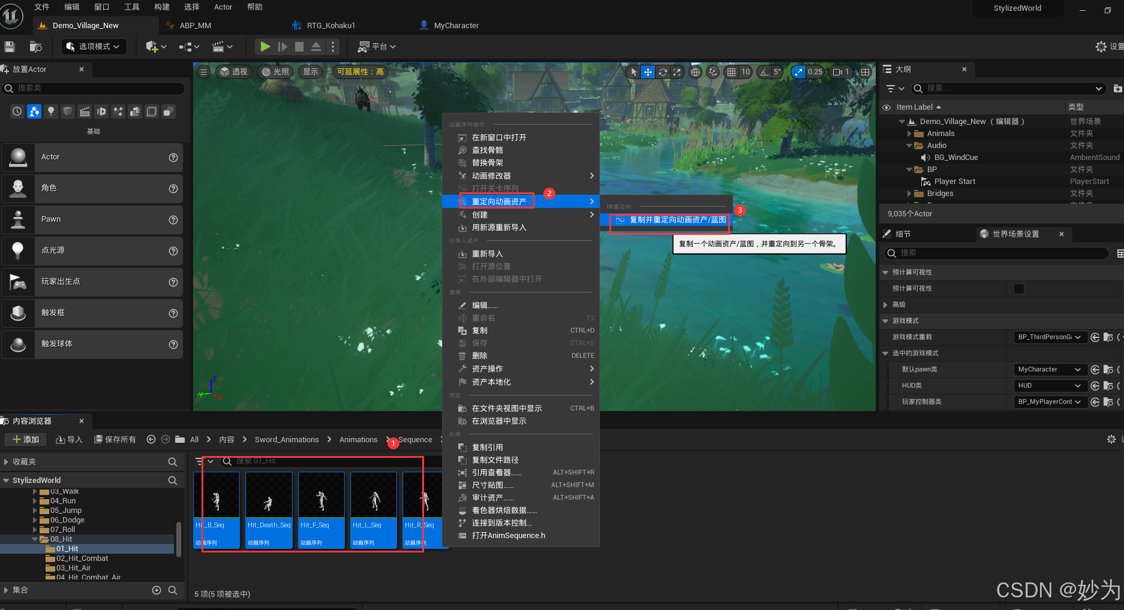This screenshot has height=610, width=1124.
Task: Click viewport layout grid icon
Action: pos(865,72)
